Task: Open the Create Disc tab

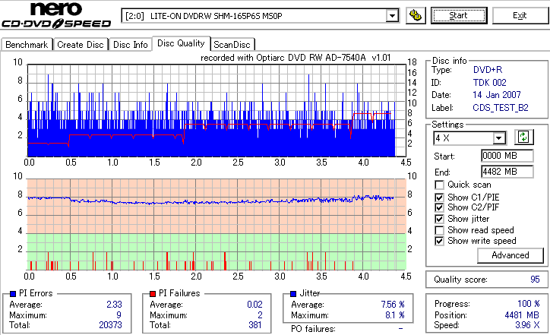Action: [x=81, y=45]
